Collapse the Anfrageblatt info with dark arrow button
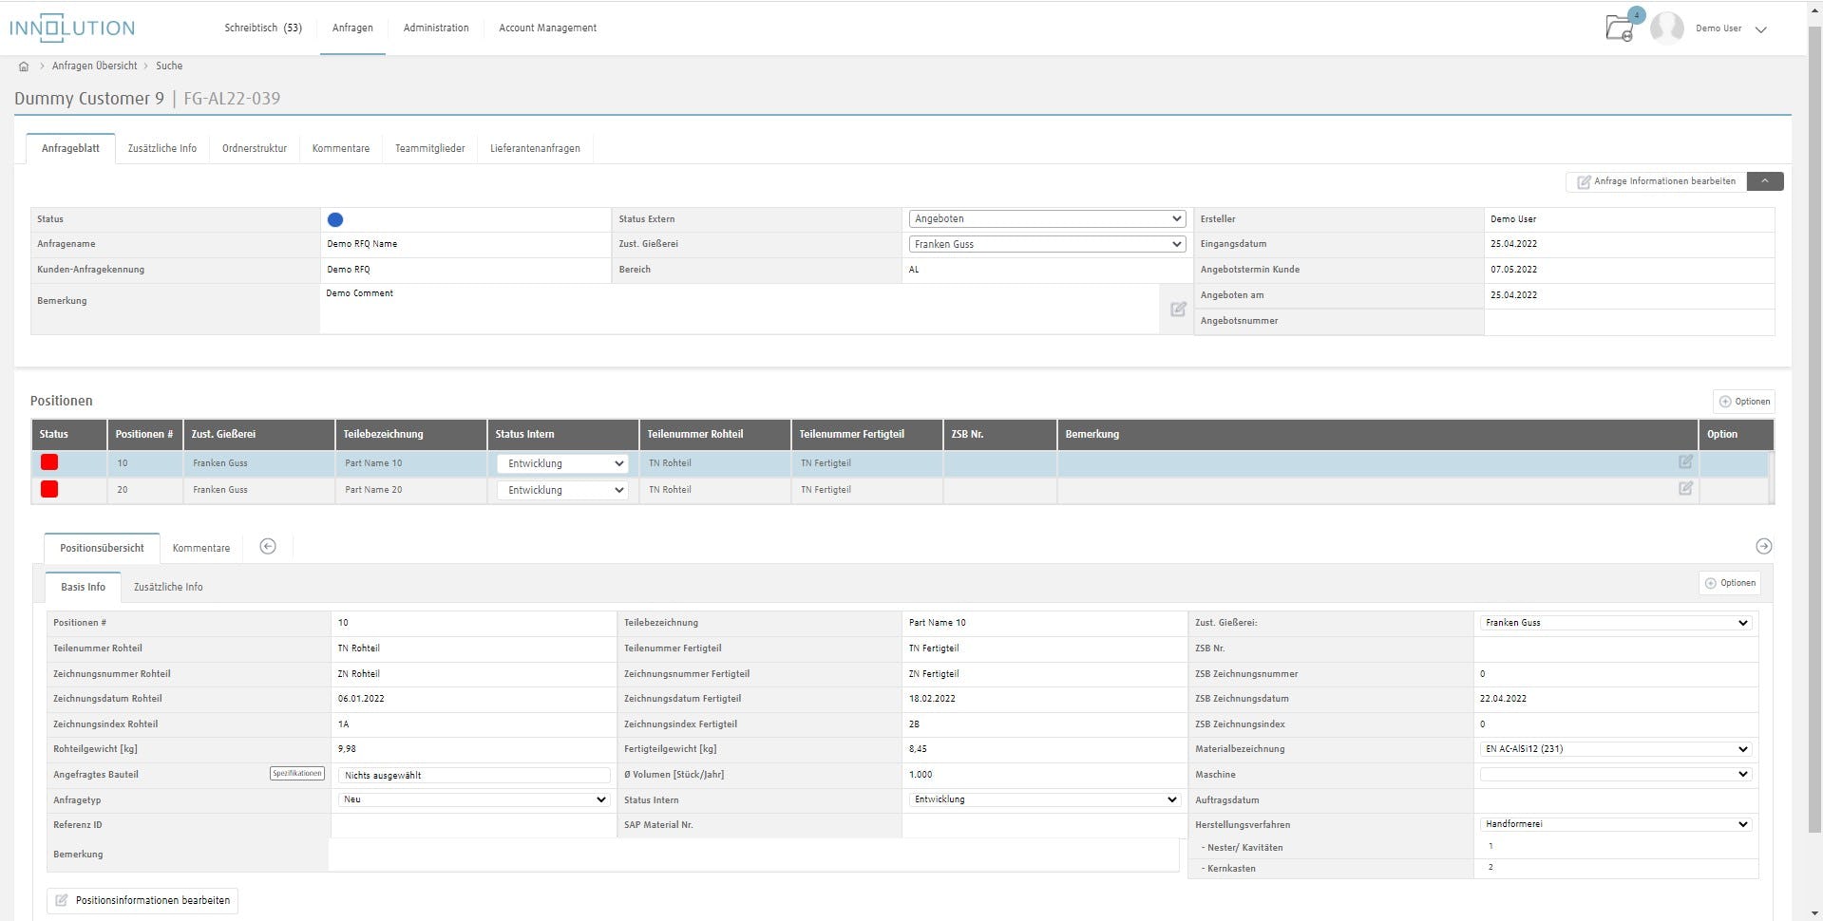Screen dimensions: 1823x921 pos(1764,181)
